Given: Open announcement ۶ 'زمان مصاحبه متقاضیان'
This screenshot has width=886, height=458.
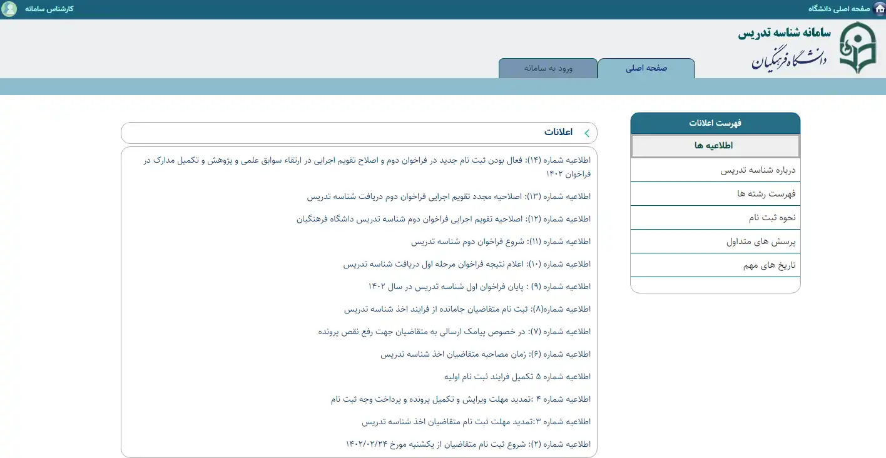Looking at the screenshot, I should click(x=486, y=354).
